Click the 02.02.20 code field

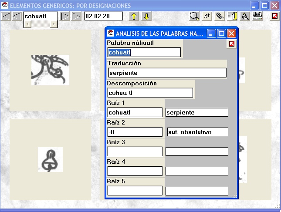point(103,16)
